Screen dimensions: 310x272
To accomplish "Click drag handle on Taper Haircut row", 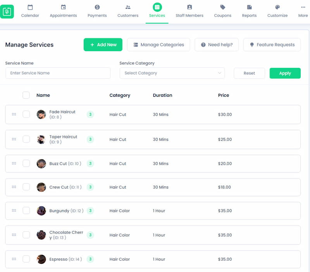I will pyautogui.click(x=14, y=139).
